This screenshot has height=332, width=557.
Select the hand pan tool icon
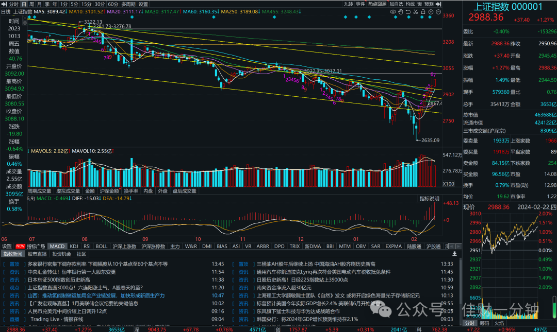[x=400, y=12]
